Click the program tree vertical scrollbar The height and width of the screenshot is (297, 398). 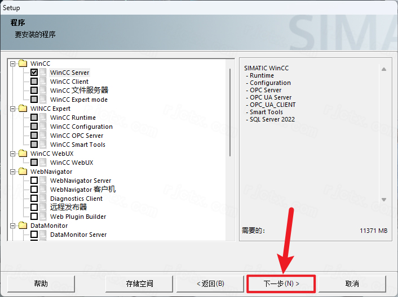[230, 112]
